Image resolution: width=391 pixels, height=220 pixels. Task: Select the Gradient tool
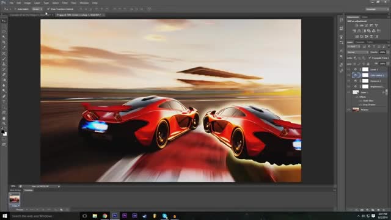tap(4, 80)
